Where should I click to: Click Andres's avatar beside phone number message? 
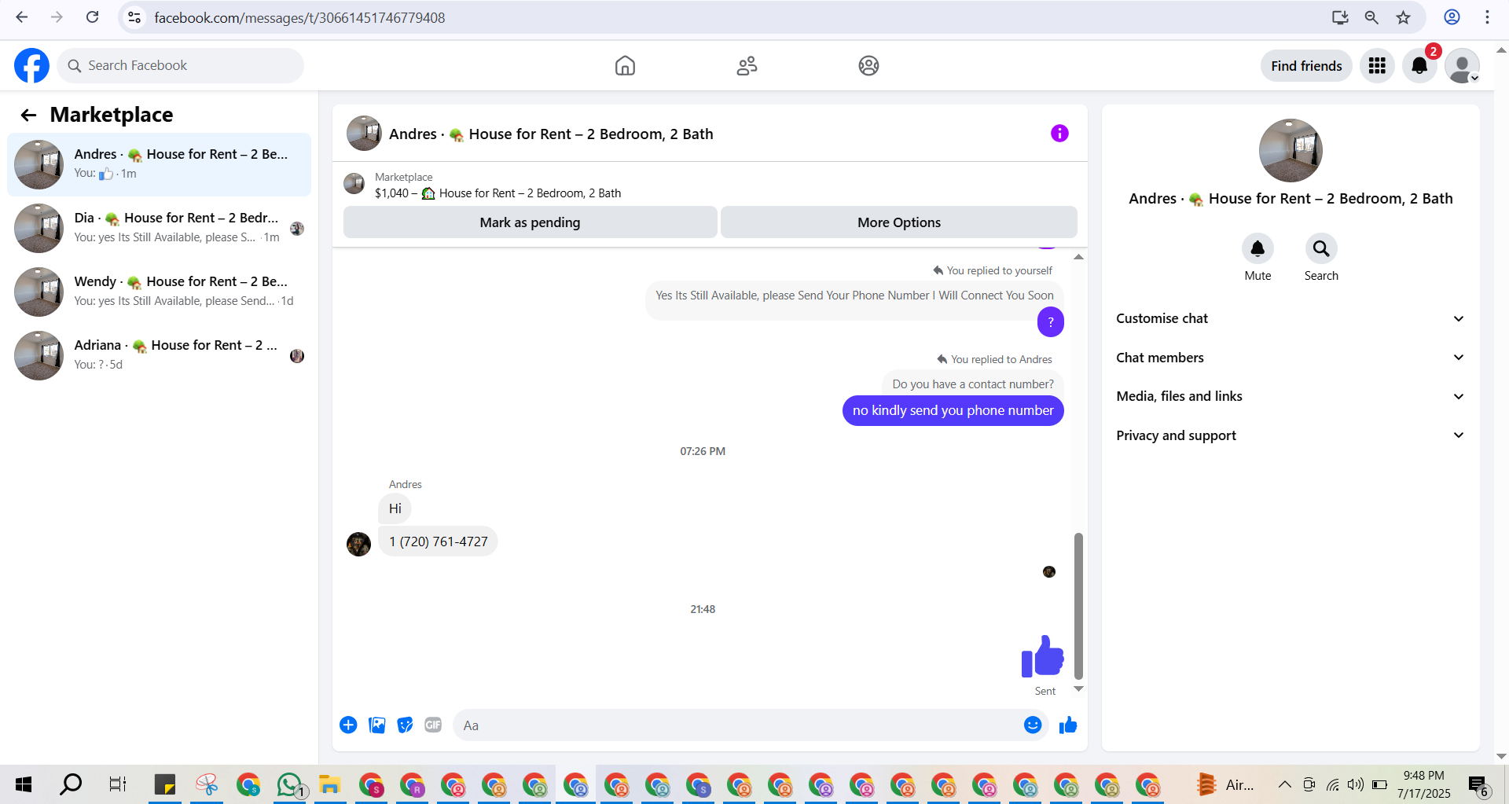(x=358, y=544)
